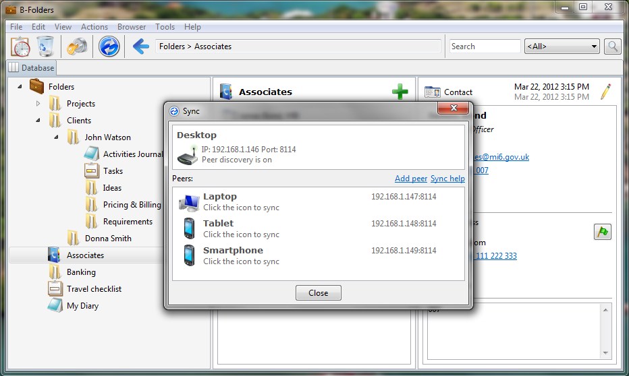The image size is (629, 376).
Task: Click the Banking folder icon
Action: (x=55, y=272)
